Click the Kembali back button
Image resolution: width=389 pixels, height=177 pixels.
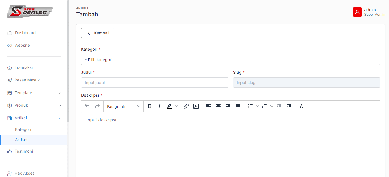97,33
